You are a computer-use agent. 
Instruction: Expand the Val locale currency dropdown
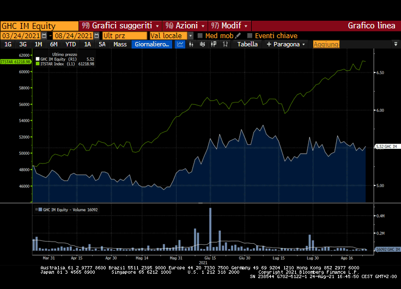(191, 35)
